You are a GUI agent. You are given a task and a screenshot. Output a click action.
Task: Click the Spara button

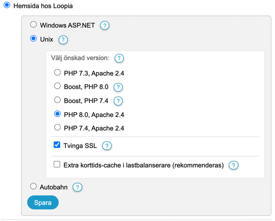(43, 202)
